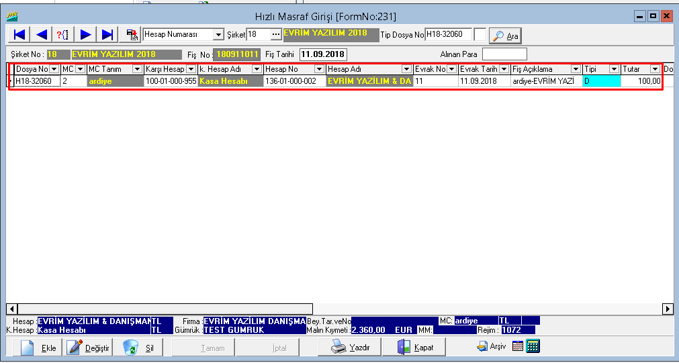Screen dimensions: 679x363
Task: Select the MC cell with value 2
Action: (74, 81)
